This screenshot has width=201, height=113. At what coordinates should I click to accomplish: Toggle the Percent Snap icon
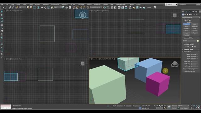click(81, 8)
